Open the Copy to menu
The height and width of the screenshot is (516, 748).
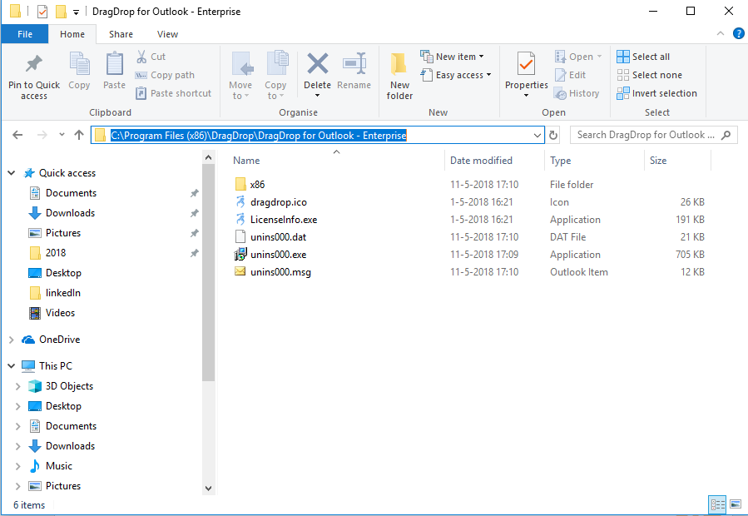tap(275, 76)
